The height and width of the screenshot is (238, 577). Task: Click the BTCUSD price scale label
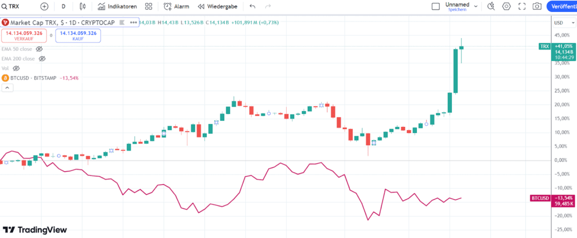[x=540, y=198]
